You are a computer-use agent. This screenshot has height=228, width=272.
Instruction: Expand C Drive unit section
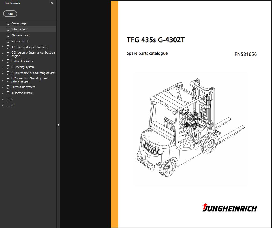pos(3,54)
